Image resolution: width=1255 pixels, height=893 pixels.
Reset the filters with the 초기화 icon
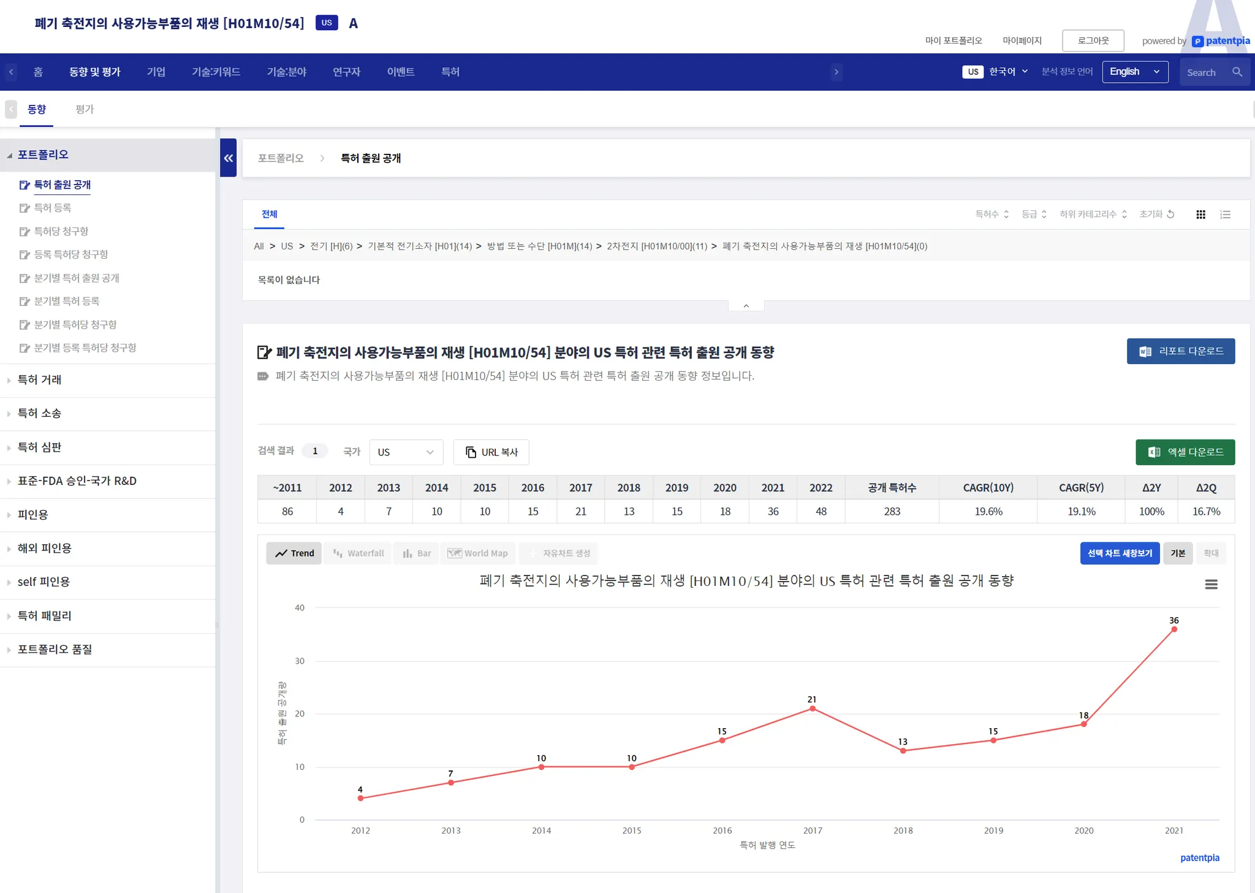(1170, 214)
